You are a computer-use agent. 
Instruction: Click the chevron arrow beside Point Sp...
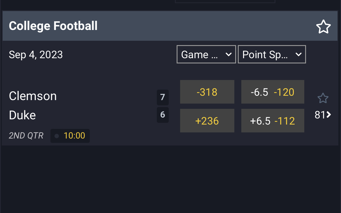[298, 54]
